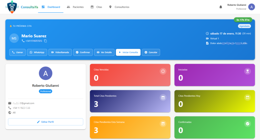
Task: Click the phone icon under Mario Suarez
Action: (23, 41)
